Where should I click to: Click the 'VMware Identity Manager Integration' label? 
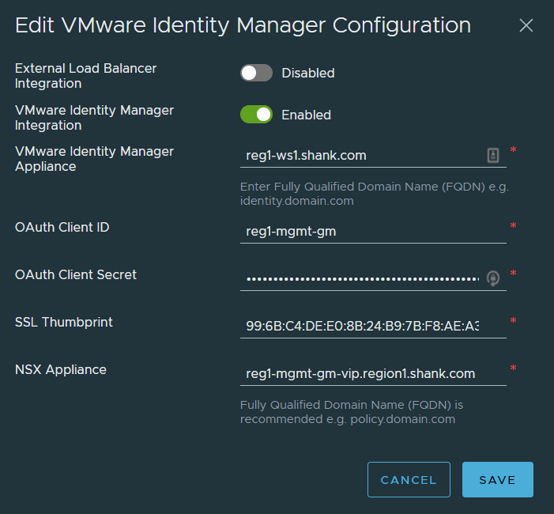[94, 117]
